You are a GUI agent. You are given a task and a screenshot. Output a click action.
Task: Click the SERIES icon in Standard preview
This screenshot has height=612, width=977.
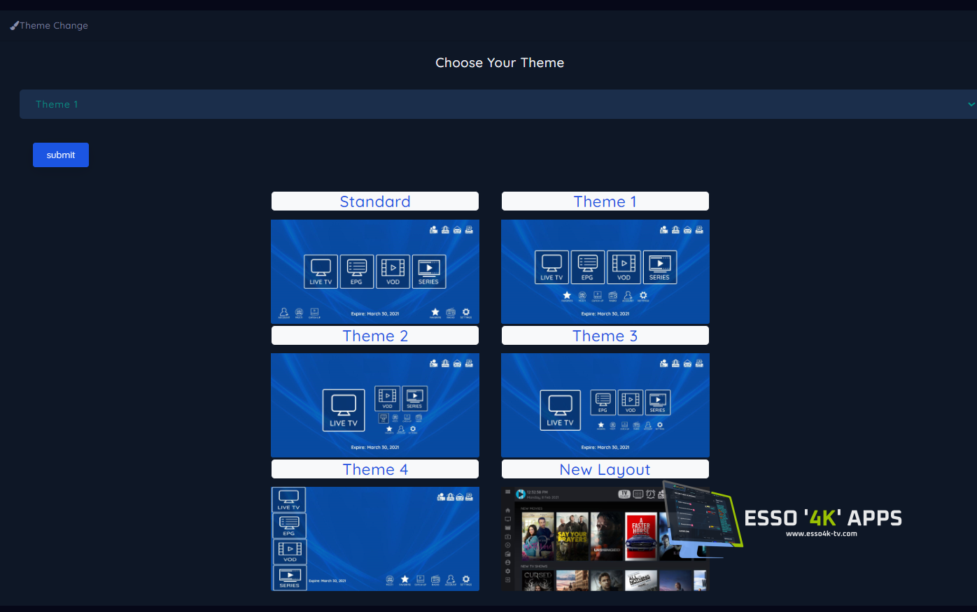(428, 271)
